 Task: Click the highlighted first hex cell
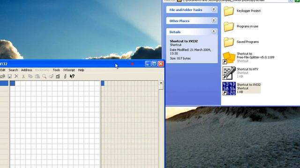point(13,83)
